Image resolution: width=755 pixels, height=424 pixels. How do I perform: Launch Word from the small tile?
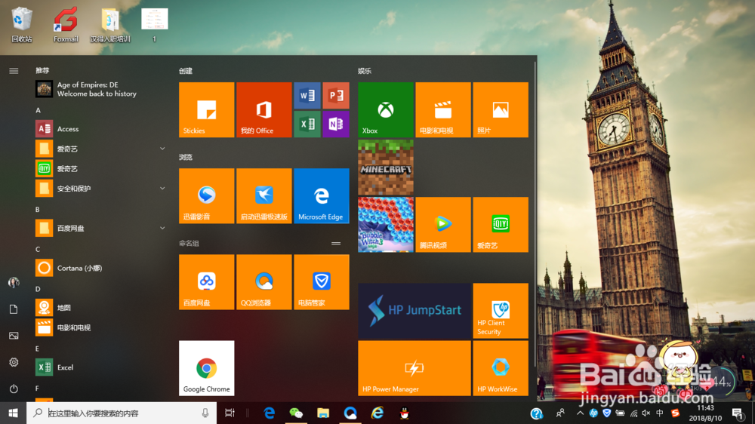pos(307,95)
